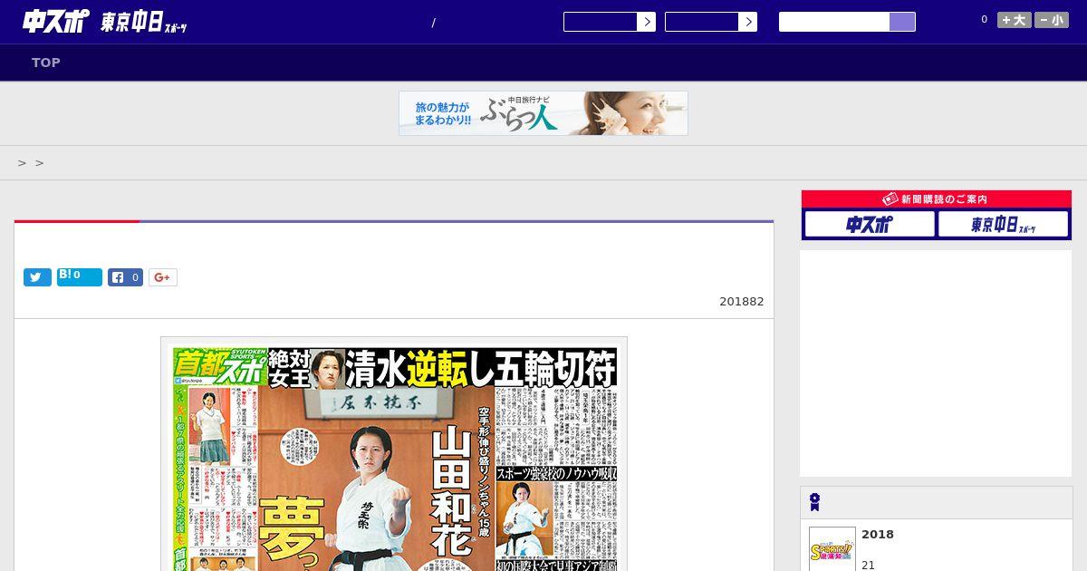
Task: Click the 東京中日スポーツ header logo
Action: pyautogui.click(x=144, y=23)
